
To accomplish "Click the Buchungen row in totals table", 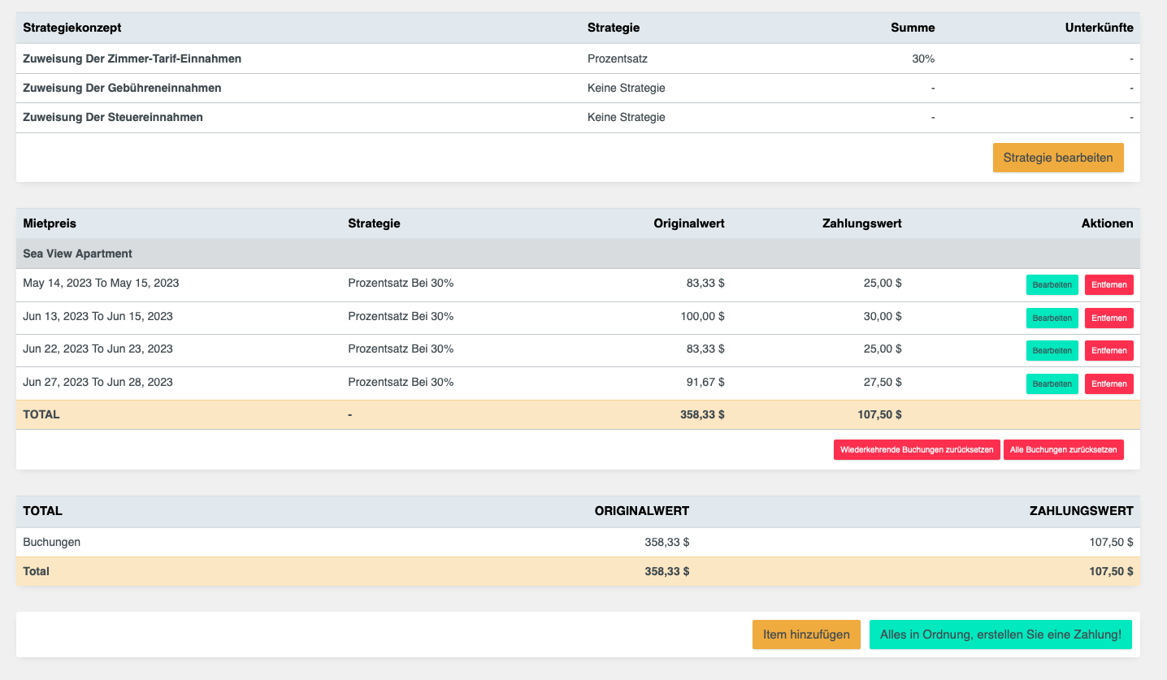I will coord(52,542).
